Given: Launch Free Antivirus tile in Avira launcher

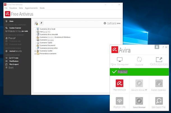Looking at the screenshot, I should pos(119,85).
